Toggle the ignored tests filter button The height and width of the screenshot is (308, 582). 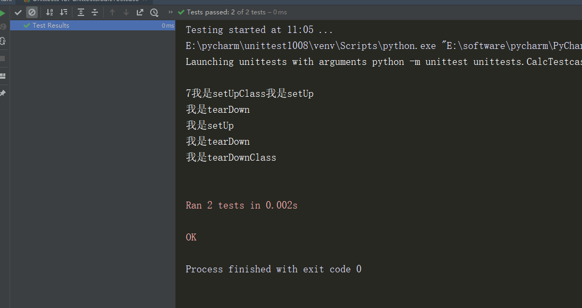tap(32, 12)
